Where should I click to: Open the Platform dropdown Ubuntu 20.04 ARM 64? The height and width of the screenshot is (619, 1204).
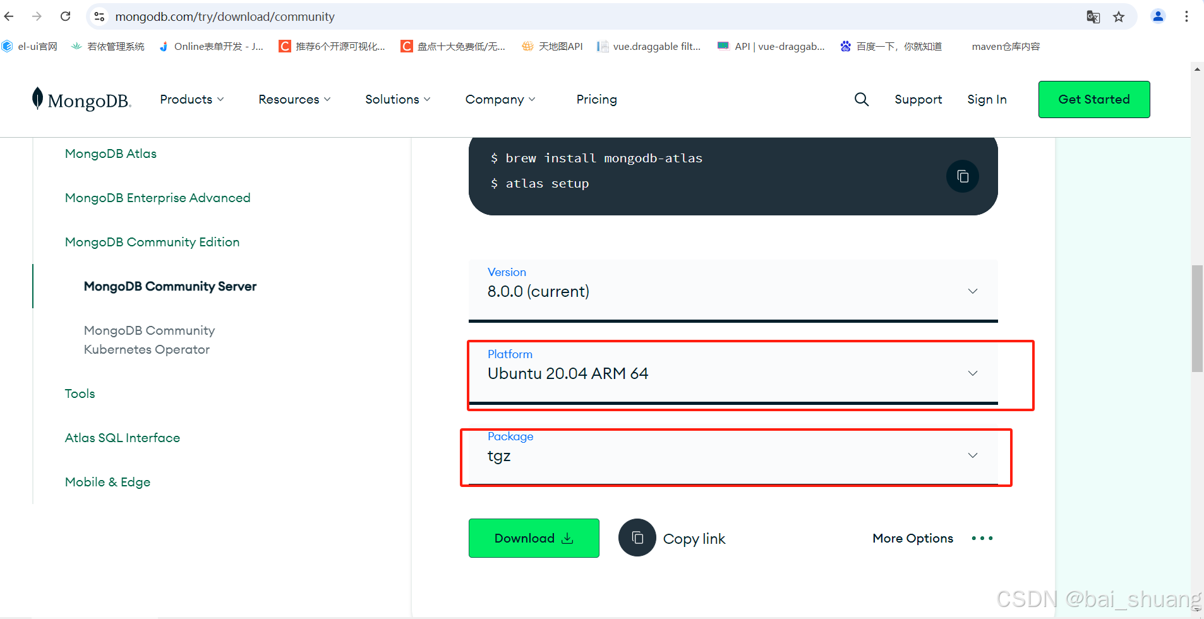click(733, 373)
